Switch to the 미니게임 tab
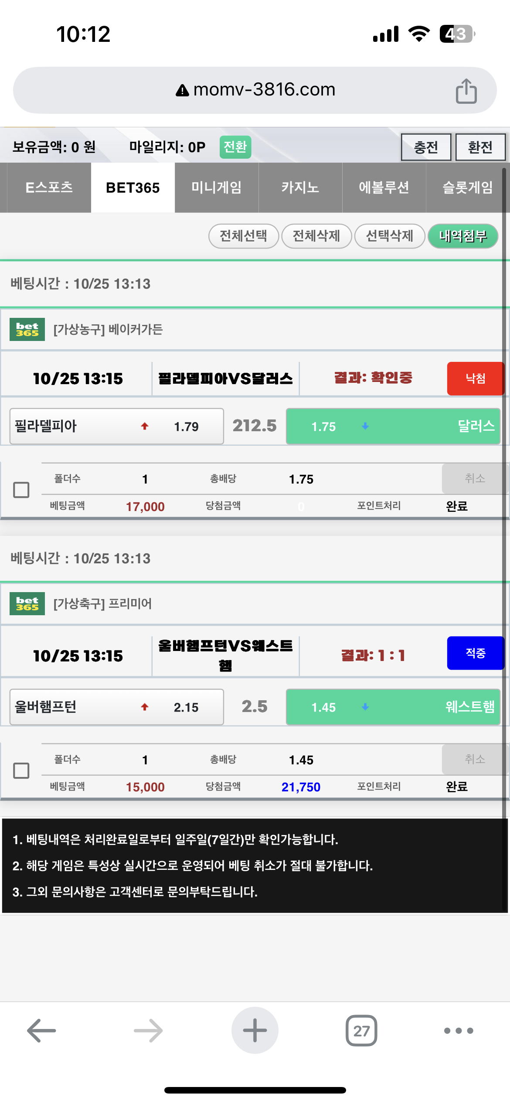Image resolution: width=510 pixels, height=1104 pixels. 217,187
